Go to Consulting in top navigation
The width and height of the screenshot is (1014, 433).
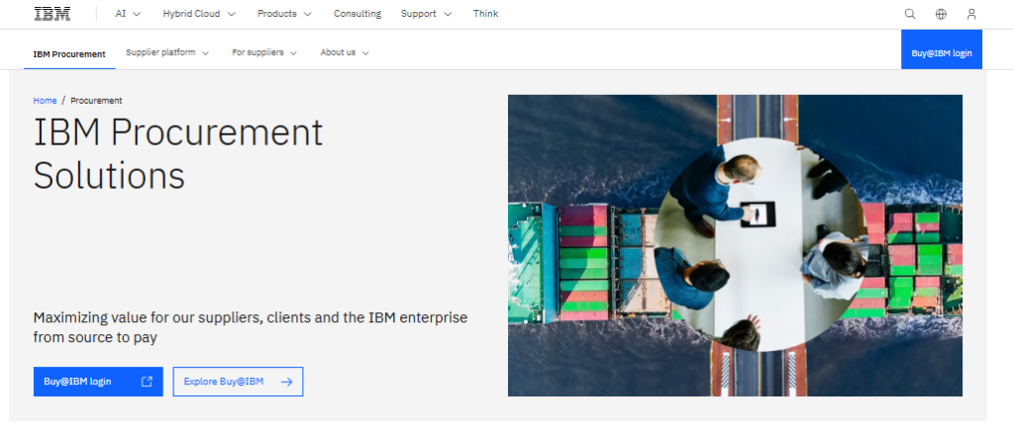click(357, 14)
